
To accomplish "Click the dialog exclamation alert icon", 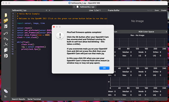I will [60, 36].
